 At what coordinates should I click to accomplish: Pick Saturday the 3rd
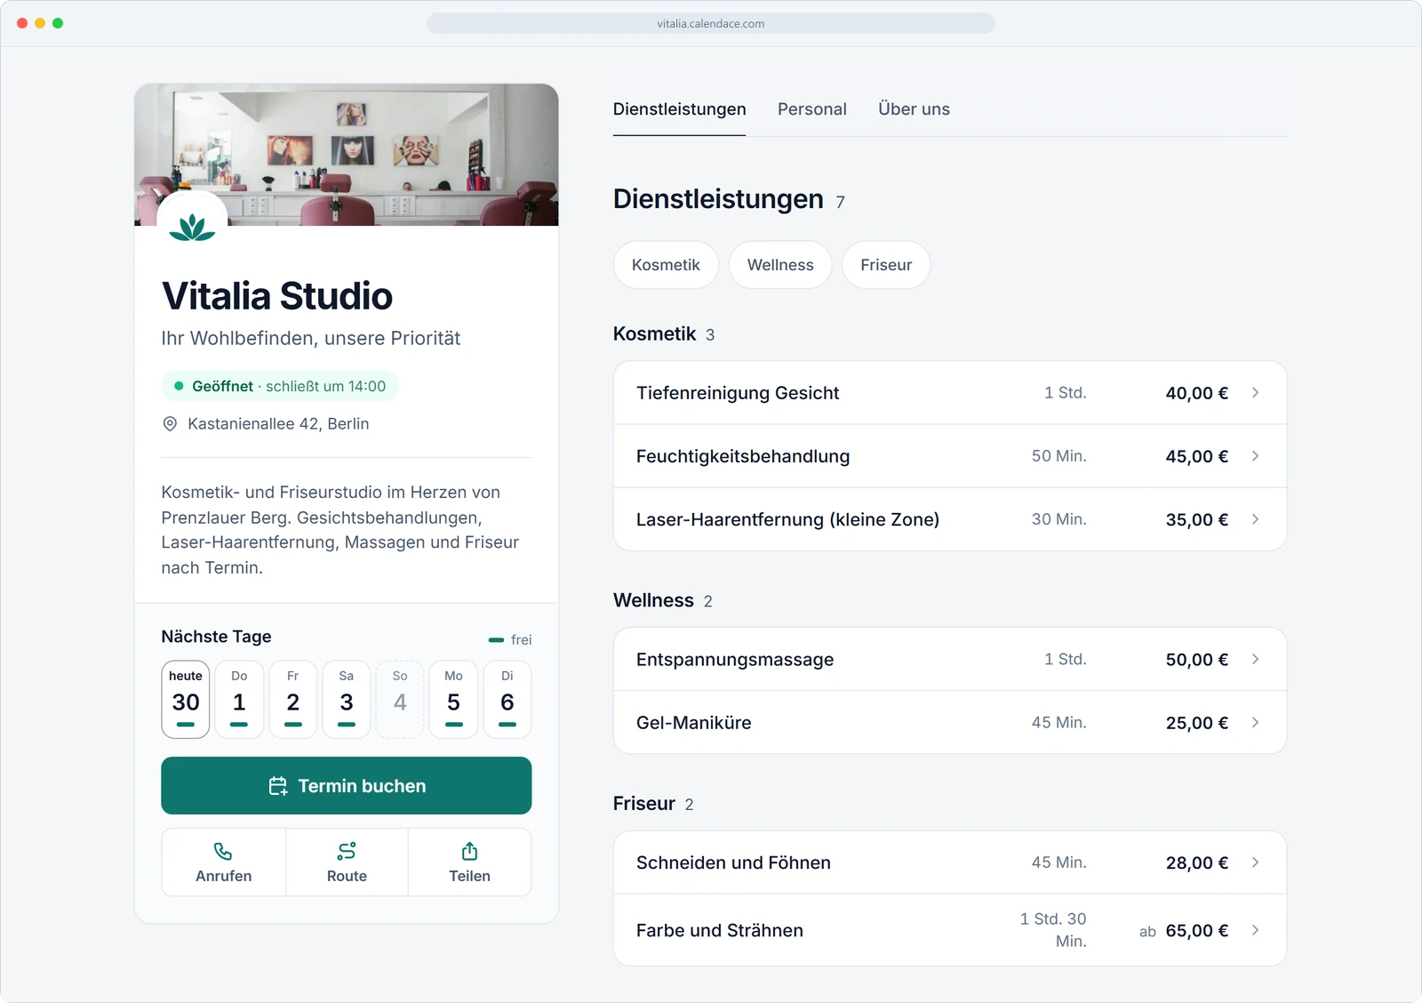pyautogui.click(x=347, y=699)
